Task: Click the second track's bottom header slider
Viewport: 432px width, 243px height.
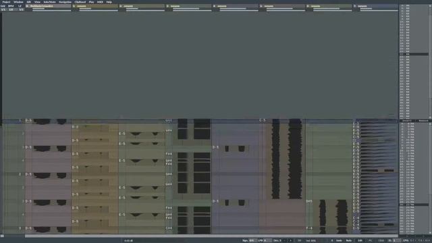Action: tap(99, 11)
